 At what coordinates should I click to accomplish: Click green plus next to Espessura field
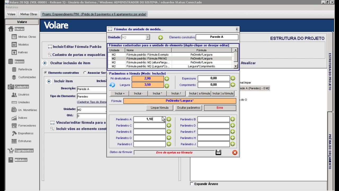233,78
